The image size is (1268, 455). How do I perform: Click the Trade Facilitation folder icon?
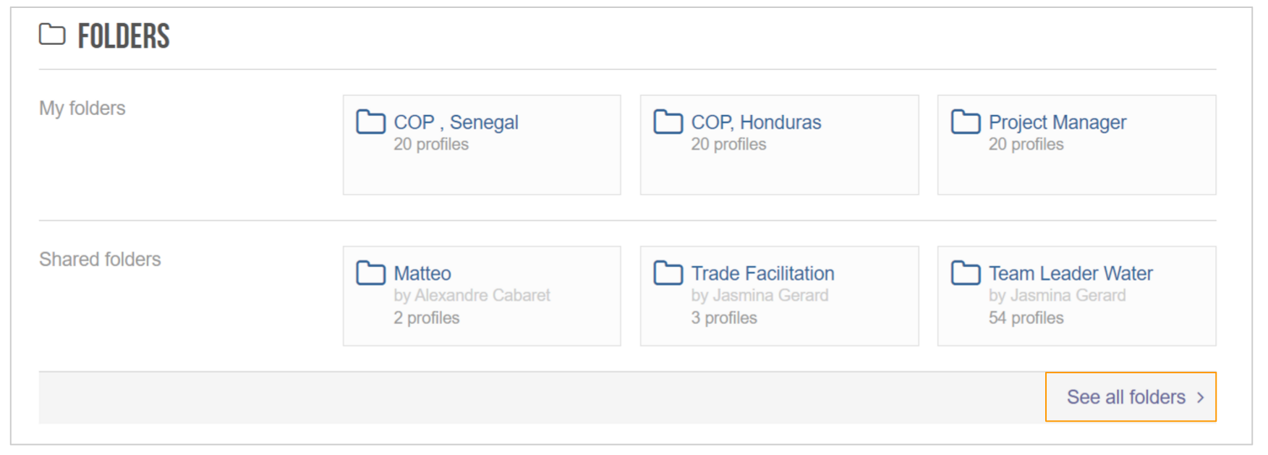pyautogui.click(x=668, y=273)
